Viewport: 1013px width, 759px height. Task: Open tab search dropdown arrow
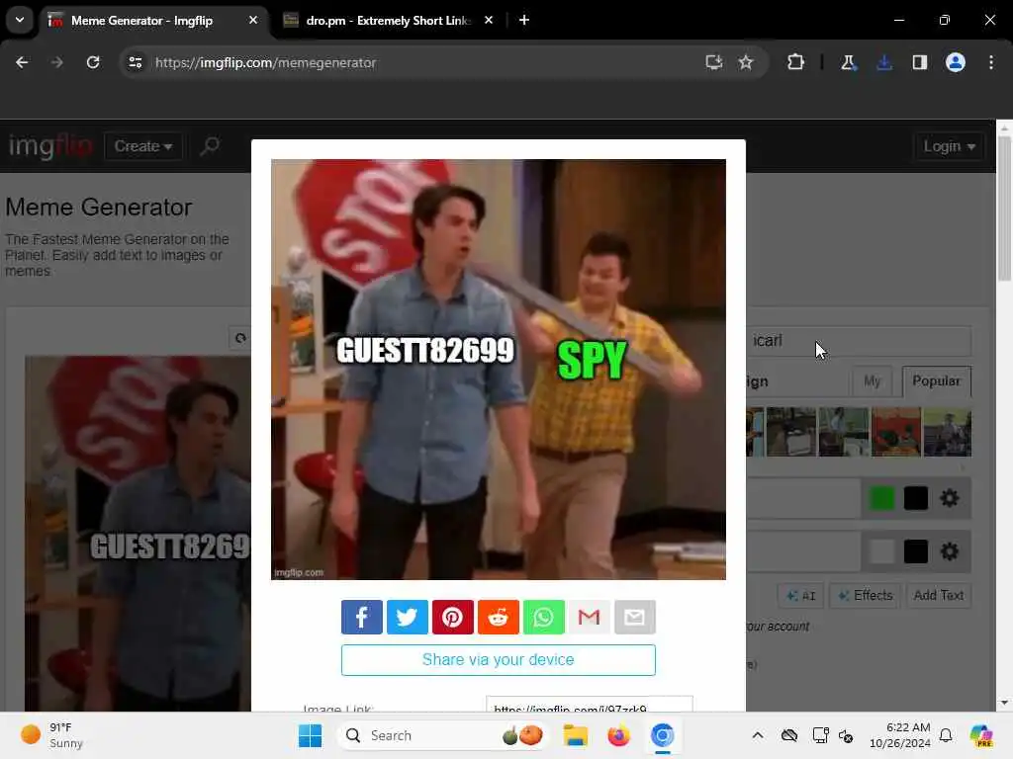click(20, 20)
